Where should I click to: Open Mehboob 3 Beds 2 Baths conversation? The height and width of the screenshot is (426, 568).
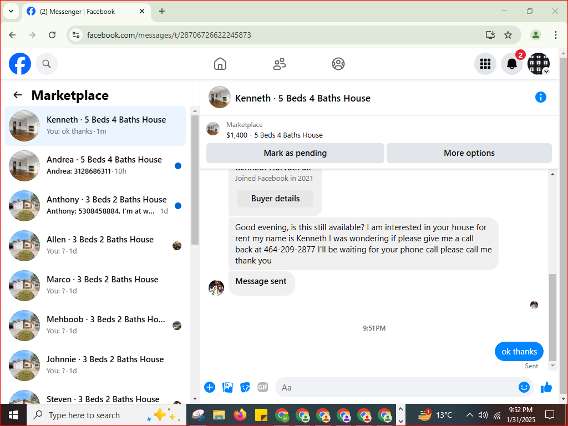click(95, 325)
